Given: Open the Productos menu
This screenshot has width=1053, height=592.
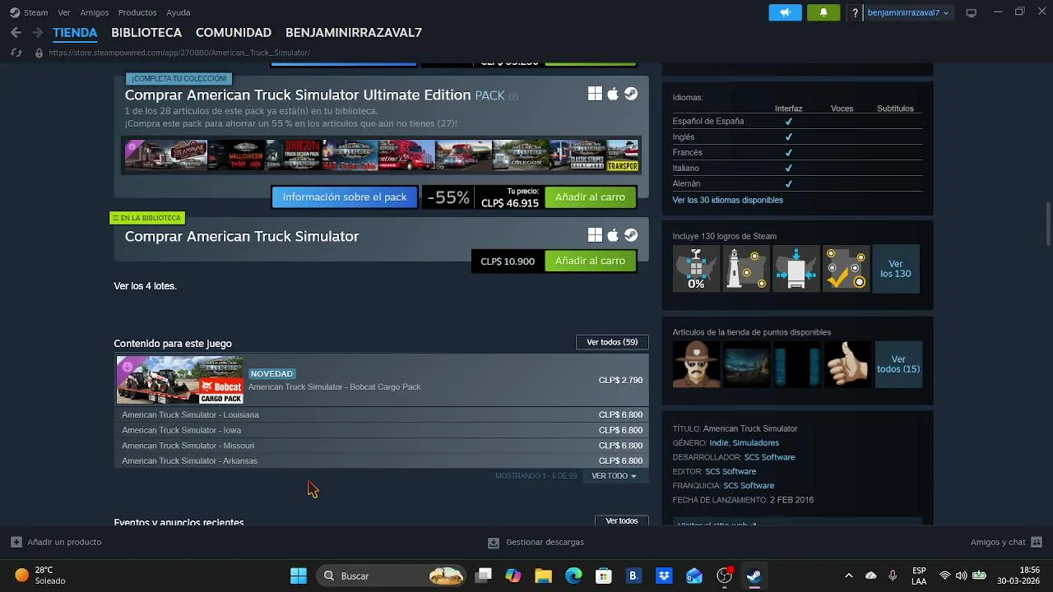Looking at the screenshot, I should (x=137, y=12).
